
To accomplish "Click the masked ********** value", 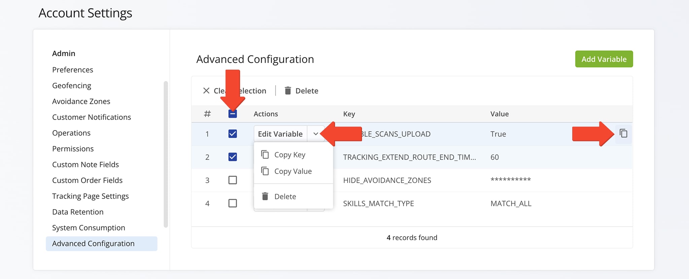I will pyautogui.click(x=511, y=179).
